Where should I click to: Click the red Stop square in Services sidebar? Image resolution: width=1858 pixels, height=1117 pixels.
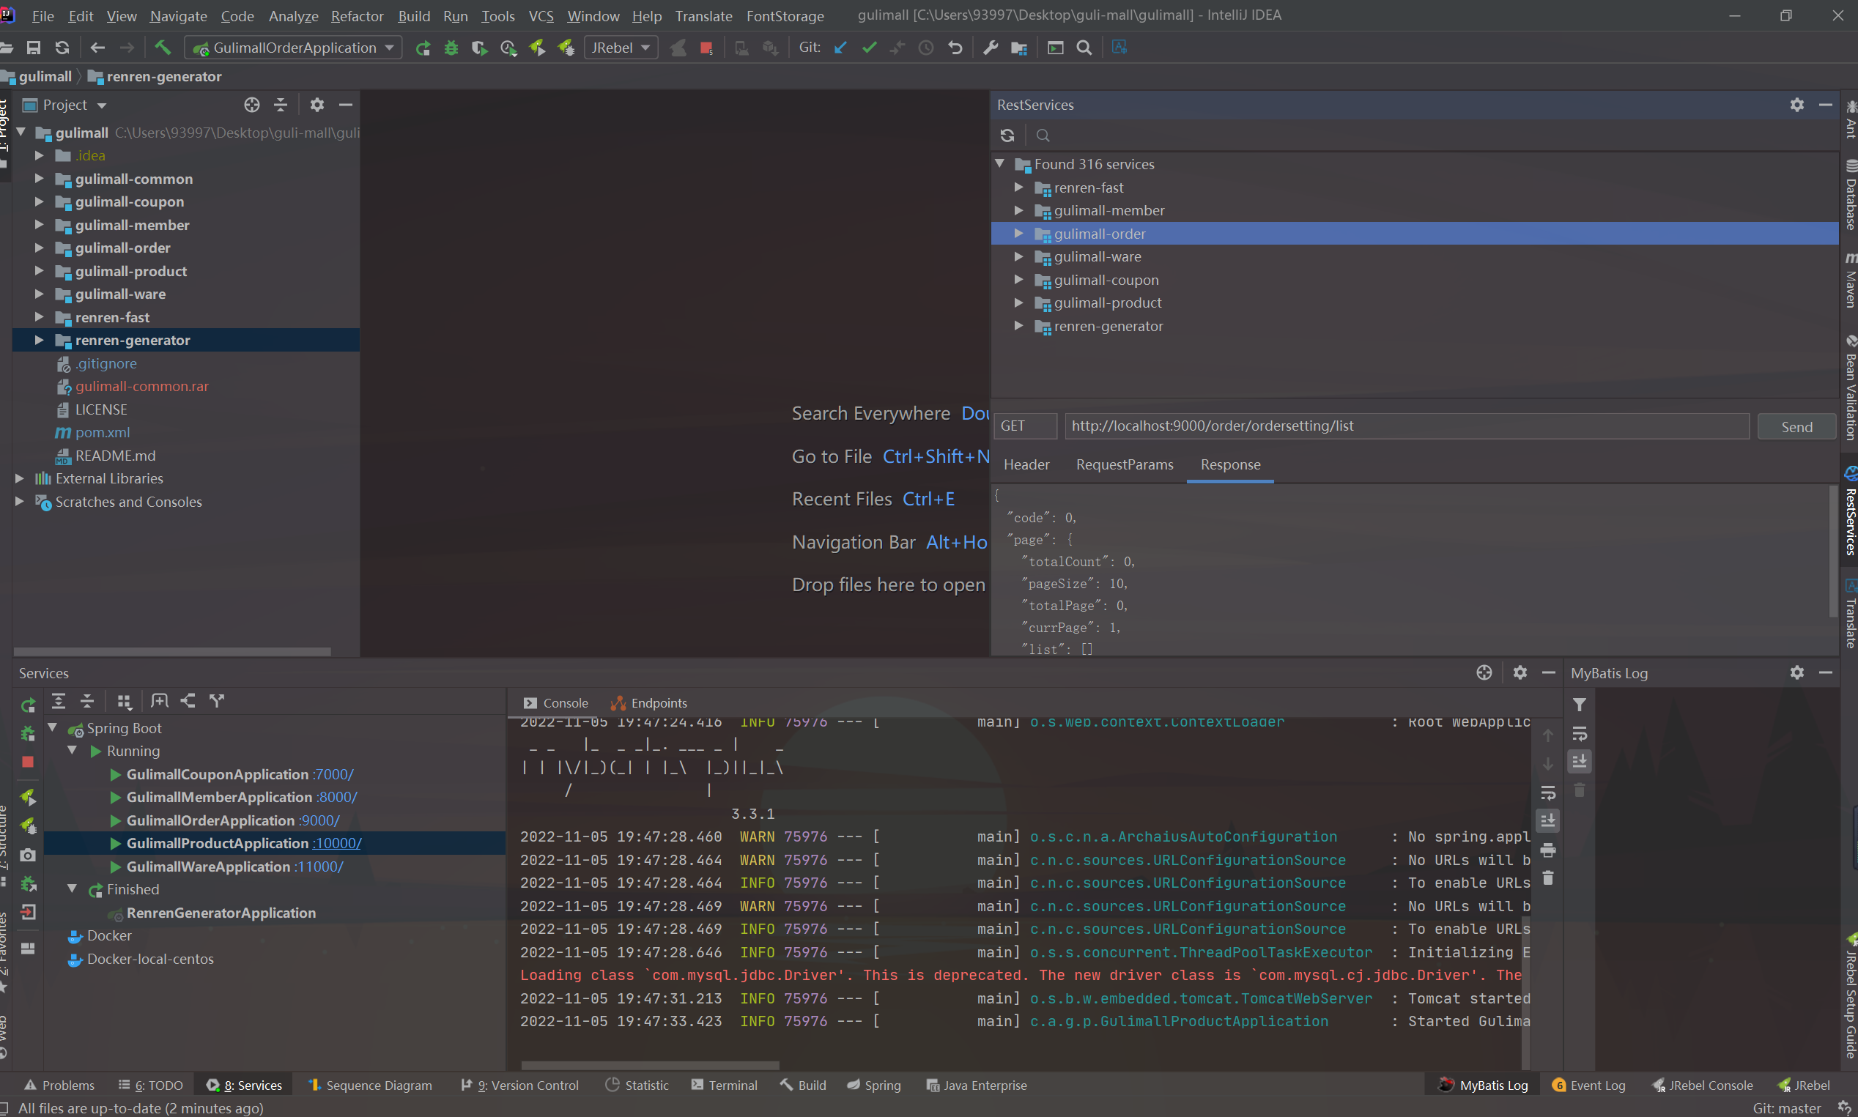(x=28, y=762)
